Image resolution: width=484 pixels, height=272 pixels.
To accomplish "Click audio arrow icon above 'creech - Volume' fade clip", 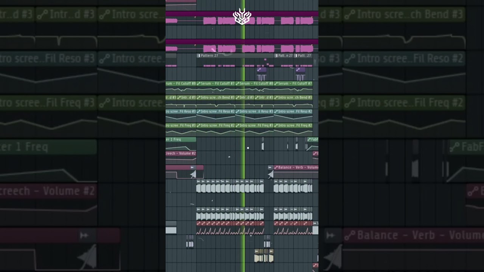I will pyautogui.click(x=192, y=167).
